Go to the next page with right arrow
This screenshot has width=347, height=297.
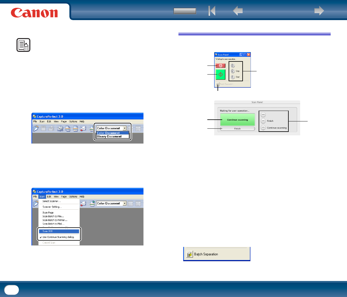coord(319,10)
